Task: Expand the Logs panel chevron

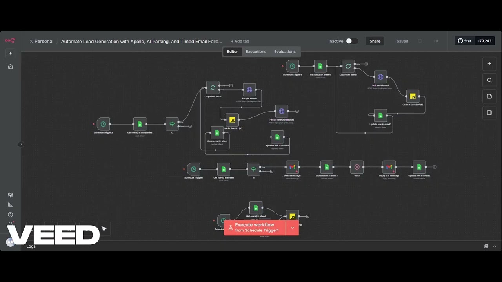Action: [495, 246]
